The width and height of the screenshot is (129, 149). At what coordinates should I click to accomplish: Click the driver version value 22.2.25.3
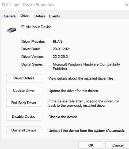[x=60, y=57]
